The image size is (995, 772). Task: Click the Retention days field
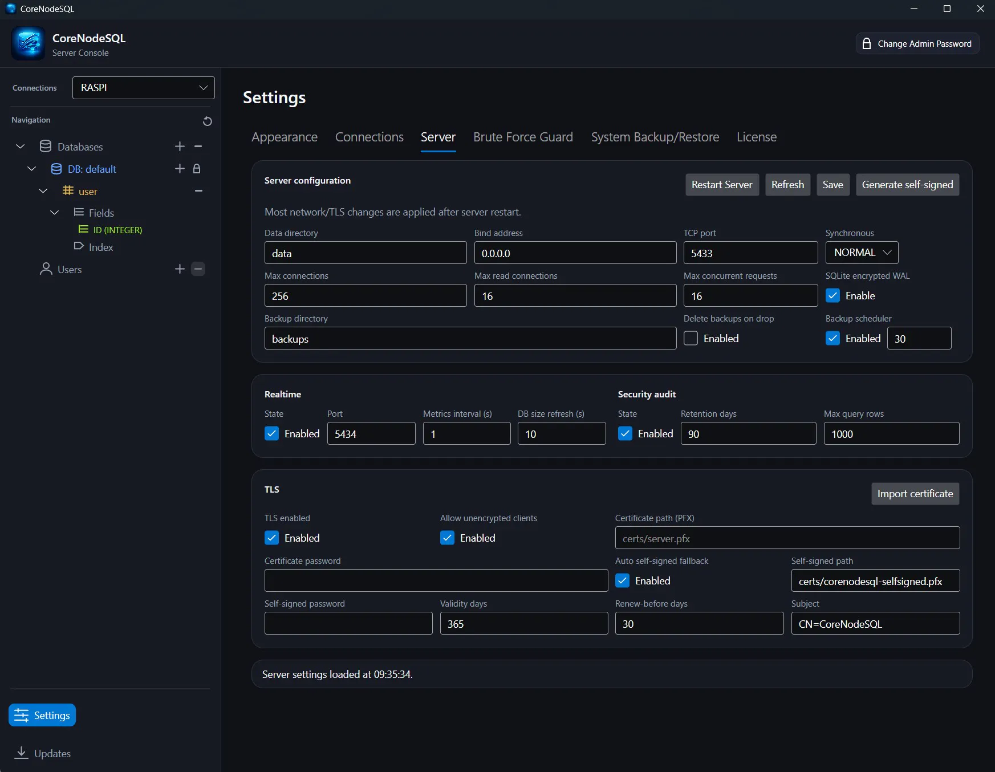748,433
